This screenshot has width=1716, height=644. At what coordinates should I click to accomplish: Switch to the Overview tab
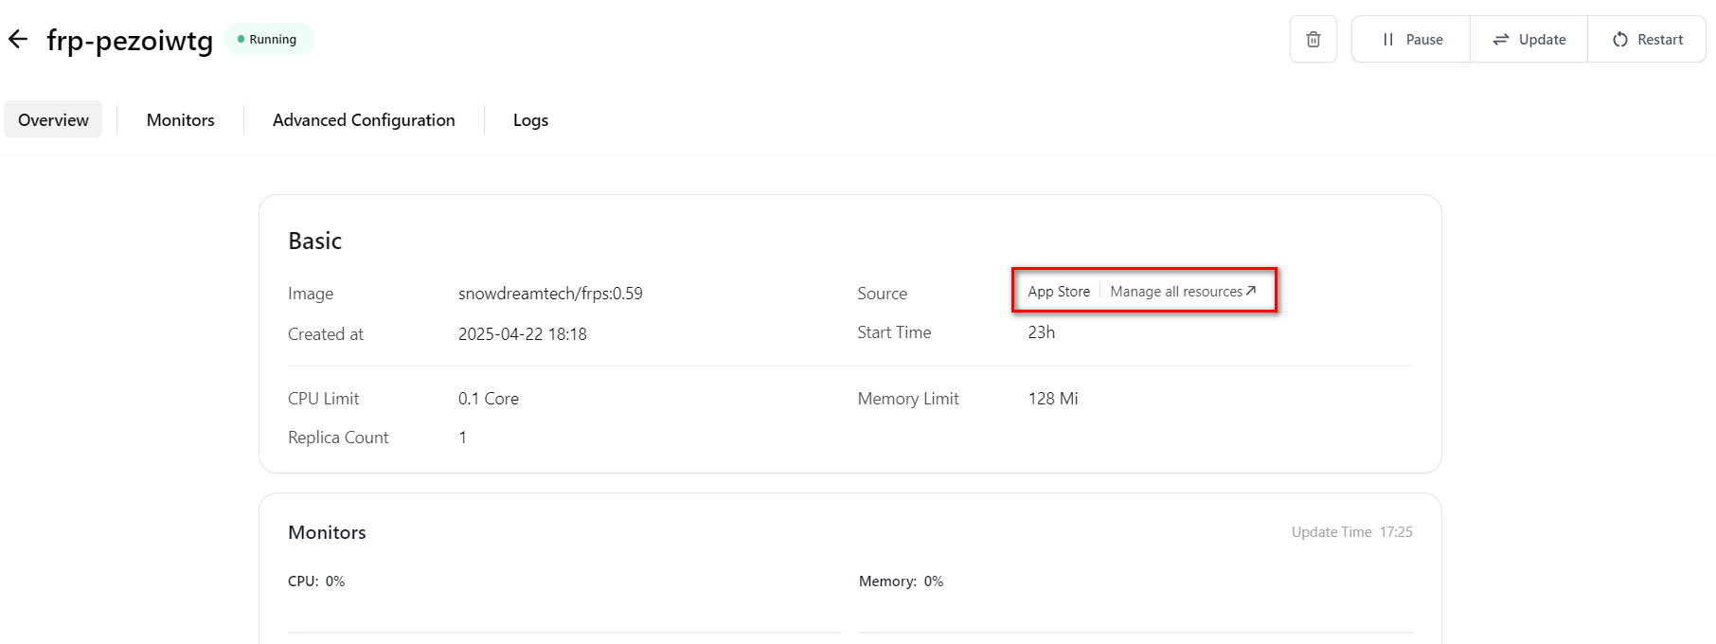pyautogui.click(x=53, y=120)
